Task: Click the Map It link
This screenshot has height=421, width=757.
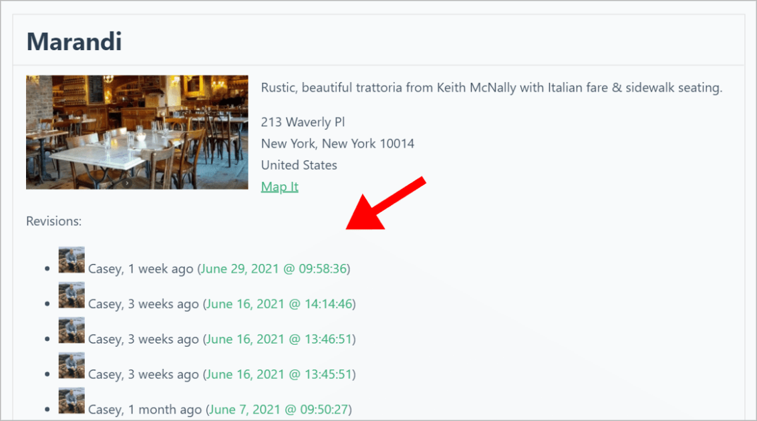Action: (279, 186)
